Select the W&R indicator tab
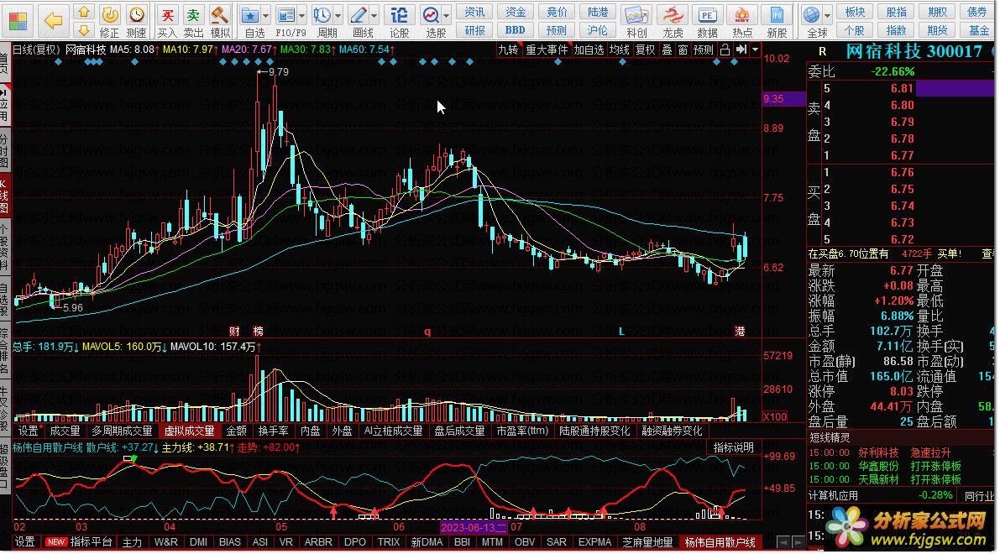Image resolution: width=1000 pixels, height=554 pixels. click(166, 542)
